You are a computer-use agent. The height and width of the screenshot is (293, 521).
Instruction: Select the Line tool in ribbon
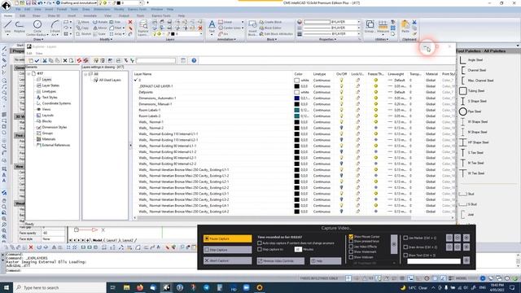7,27
